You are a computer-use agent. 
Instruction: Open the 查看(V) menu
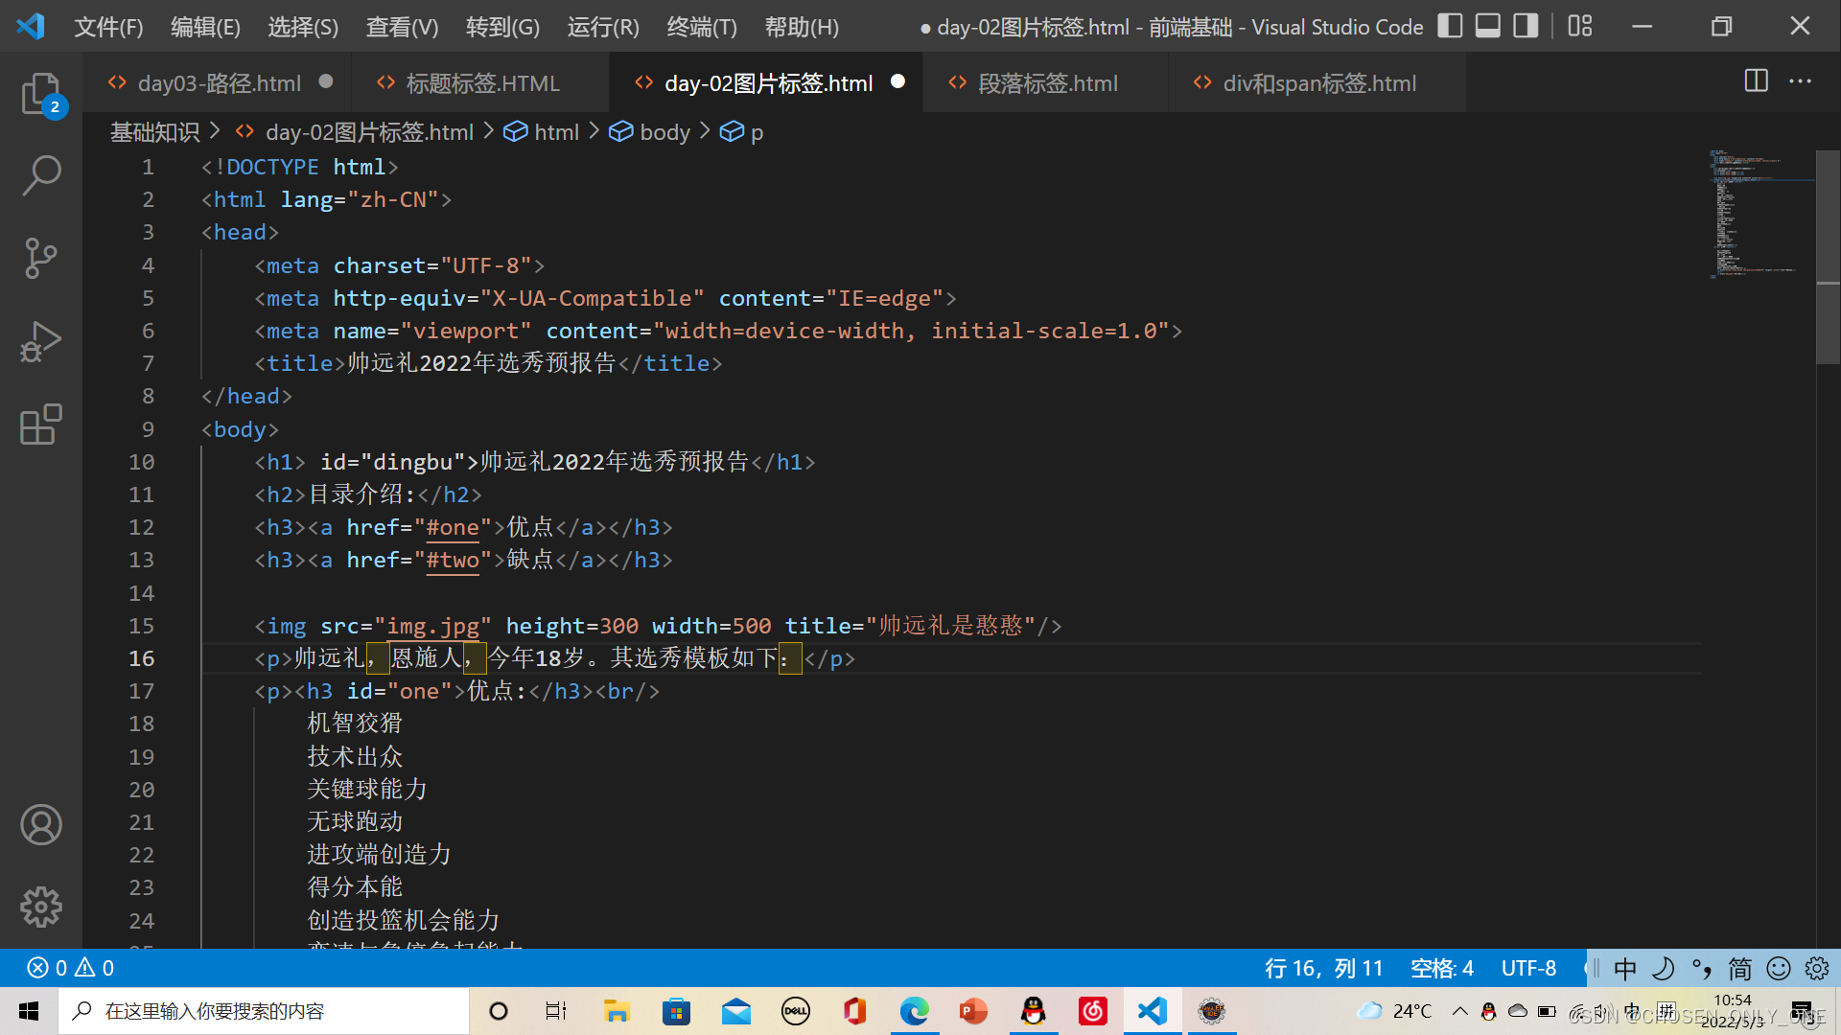[x=402, y=27]
